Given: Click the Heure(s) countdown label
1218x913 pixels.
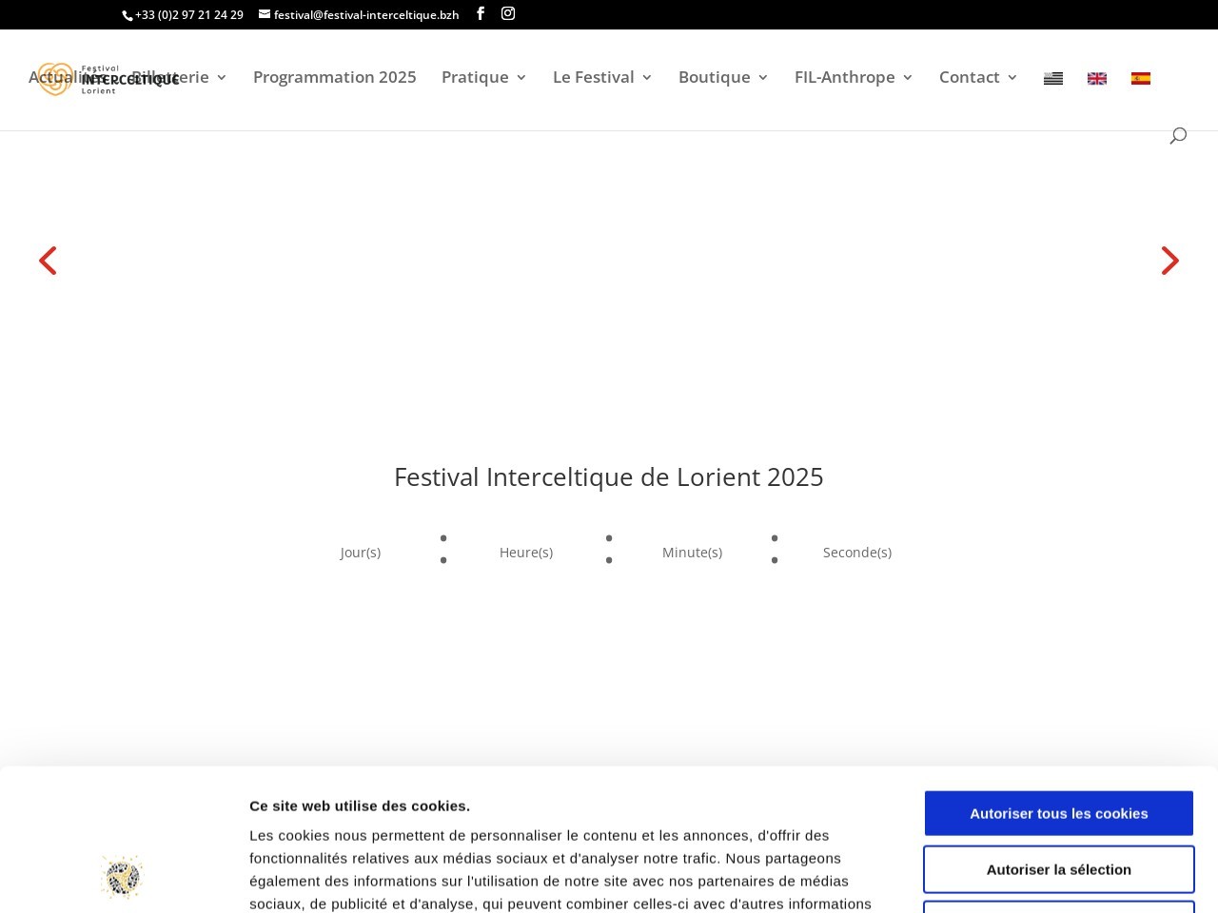Looking at the screenshot, I should coord(526,553).
